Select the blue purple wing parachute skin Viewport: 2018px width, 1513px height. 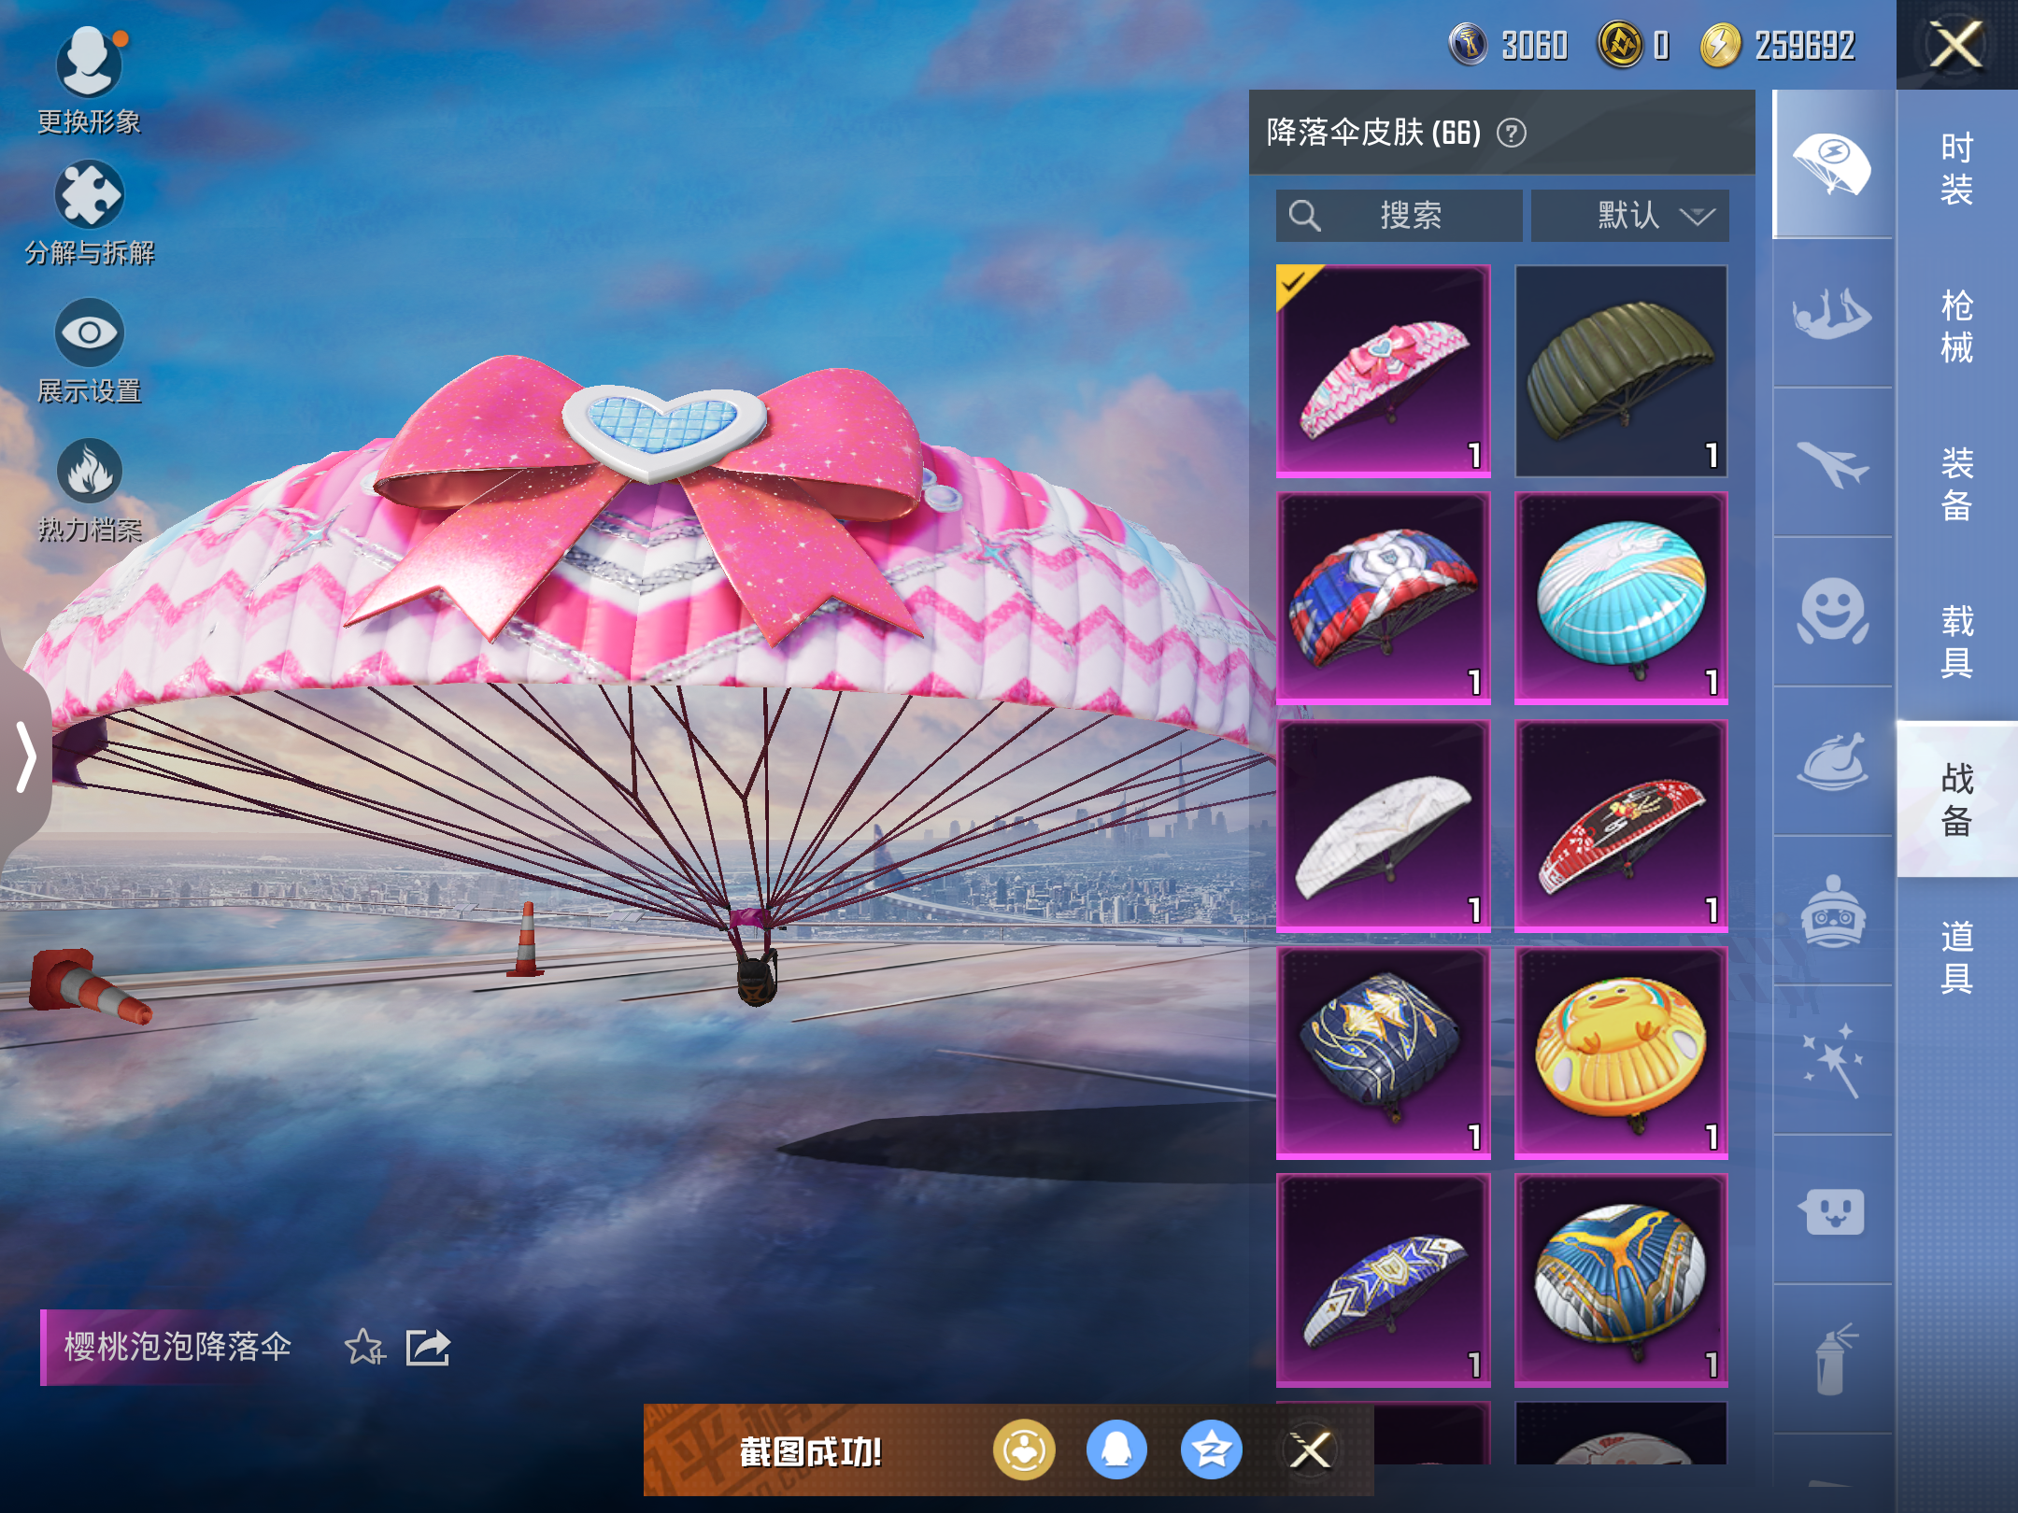1383,1280
